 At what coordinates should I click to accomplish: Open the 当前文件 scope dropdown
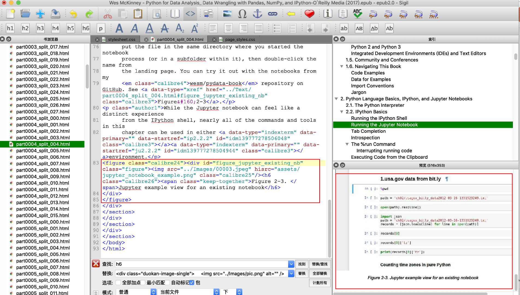pos(189,292)
